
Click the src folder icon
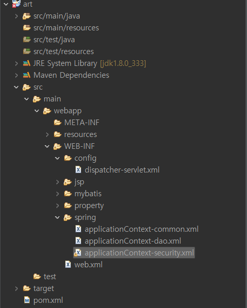point(26,87)
